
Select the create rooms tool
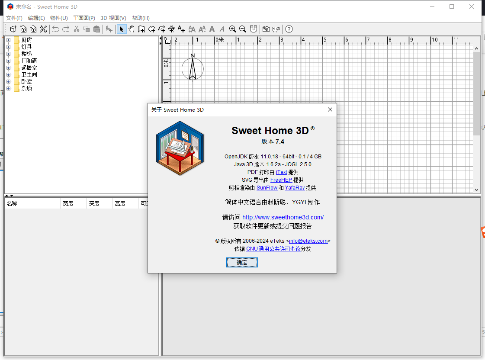[x=151, y=29]
